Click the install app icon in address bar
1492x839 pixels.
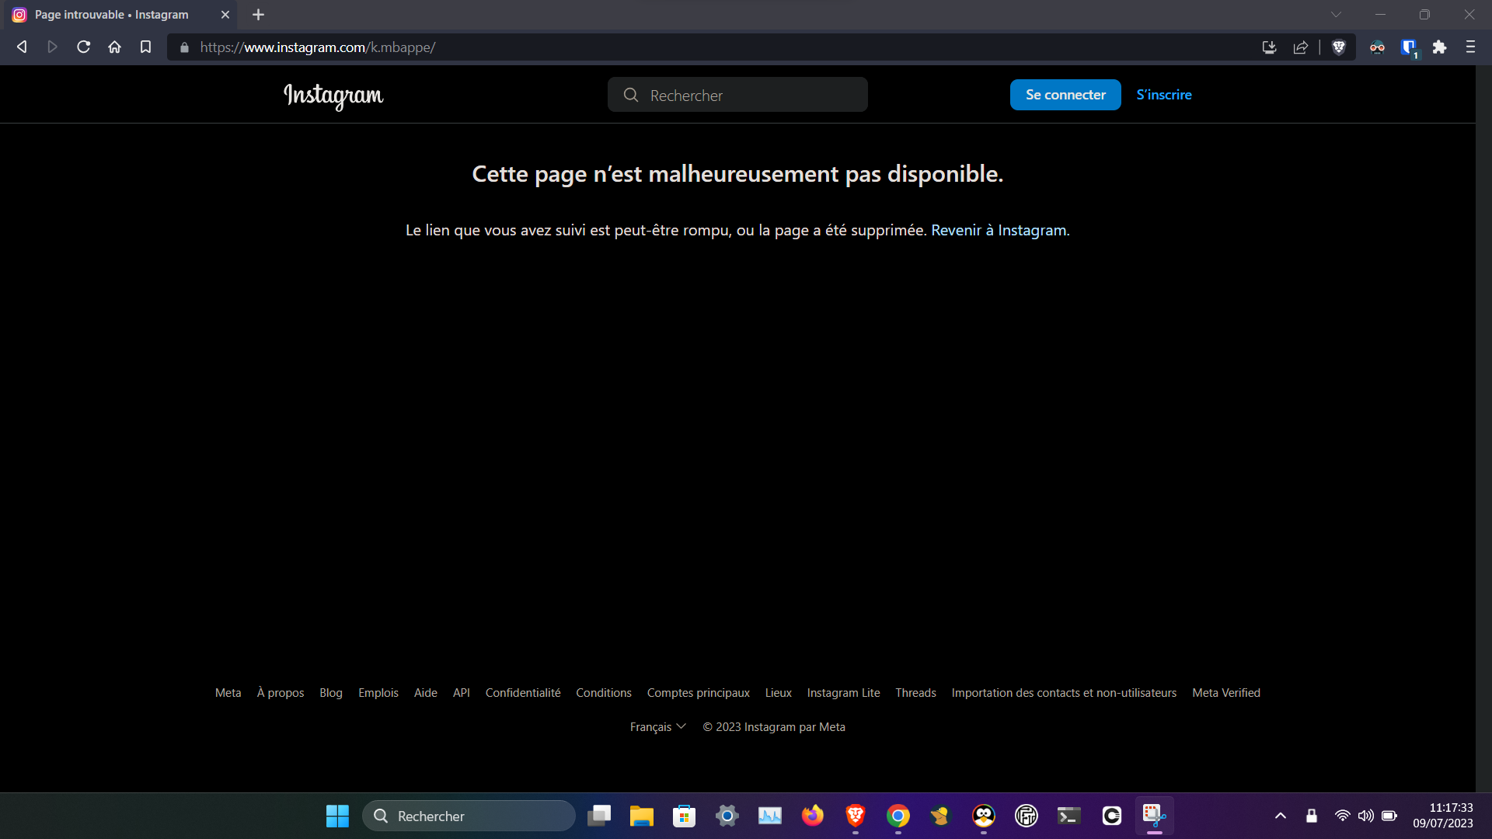(1269, 47)
